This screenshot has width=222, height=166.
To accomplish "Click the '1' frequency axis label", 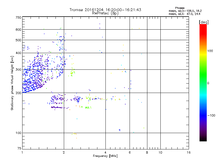I will [x=22, y=152].
